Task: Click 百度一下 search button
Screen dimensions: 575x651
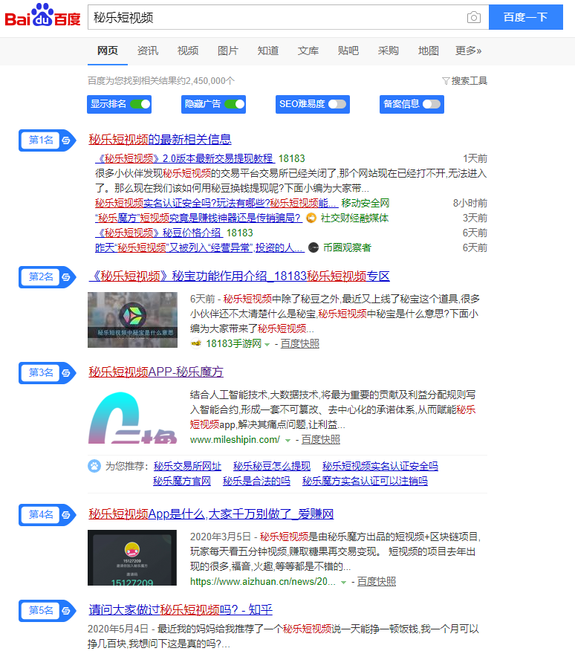Action: tap(525, 17)
